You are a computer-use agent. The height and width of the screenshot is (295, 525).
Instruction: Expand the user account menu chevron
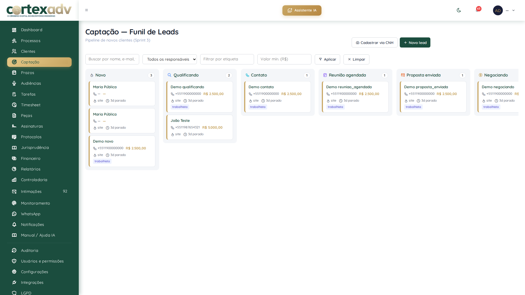click(x=514, y=10)
